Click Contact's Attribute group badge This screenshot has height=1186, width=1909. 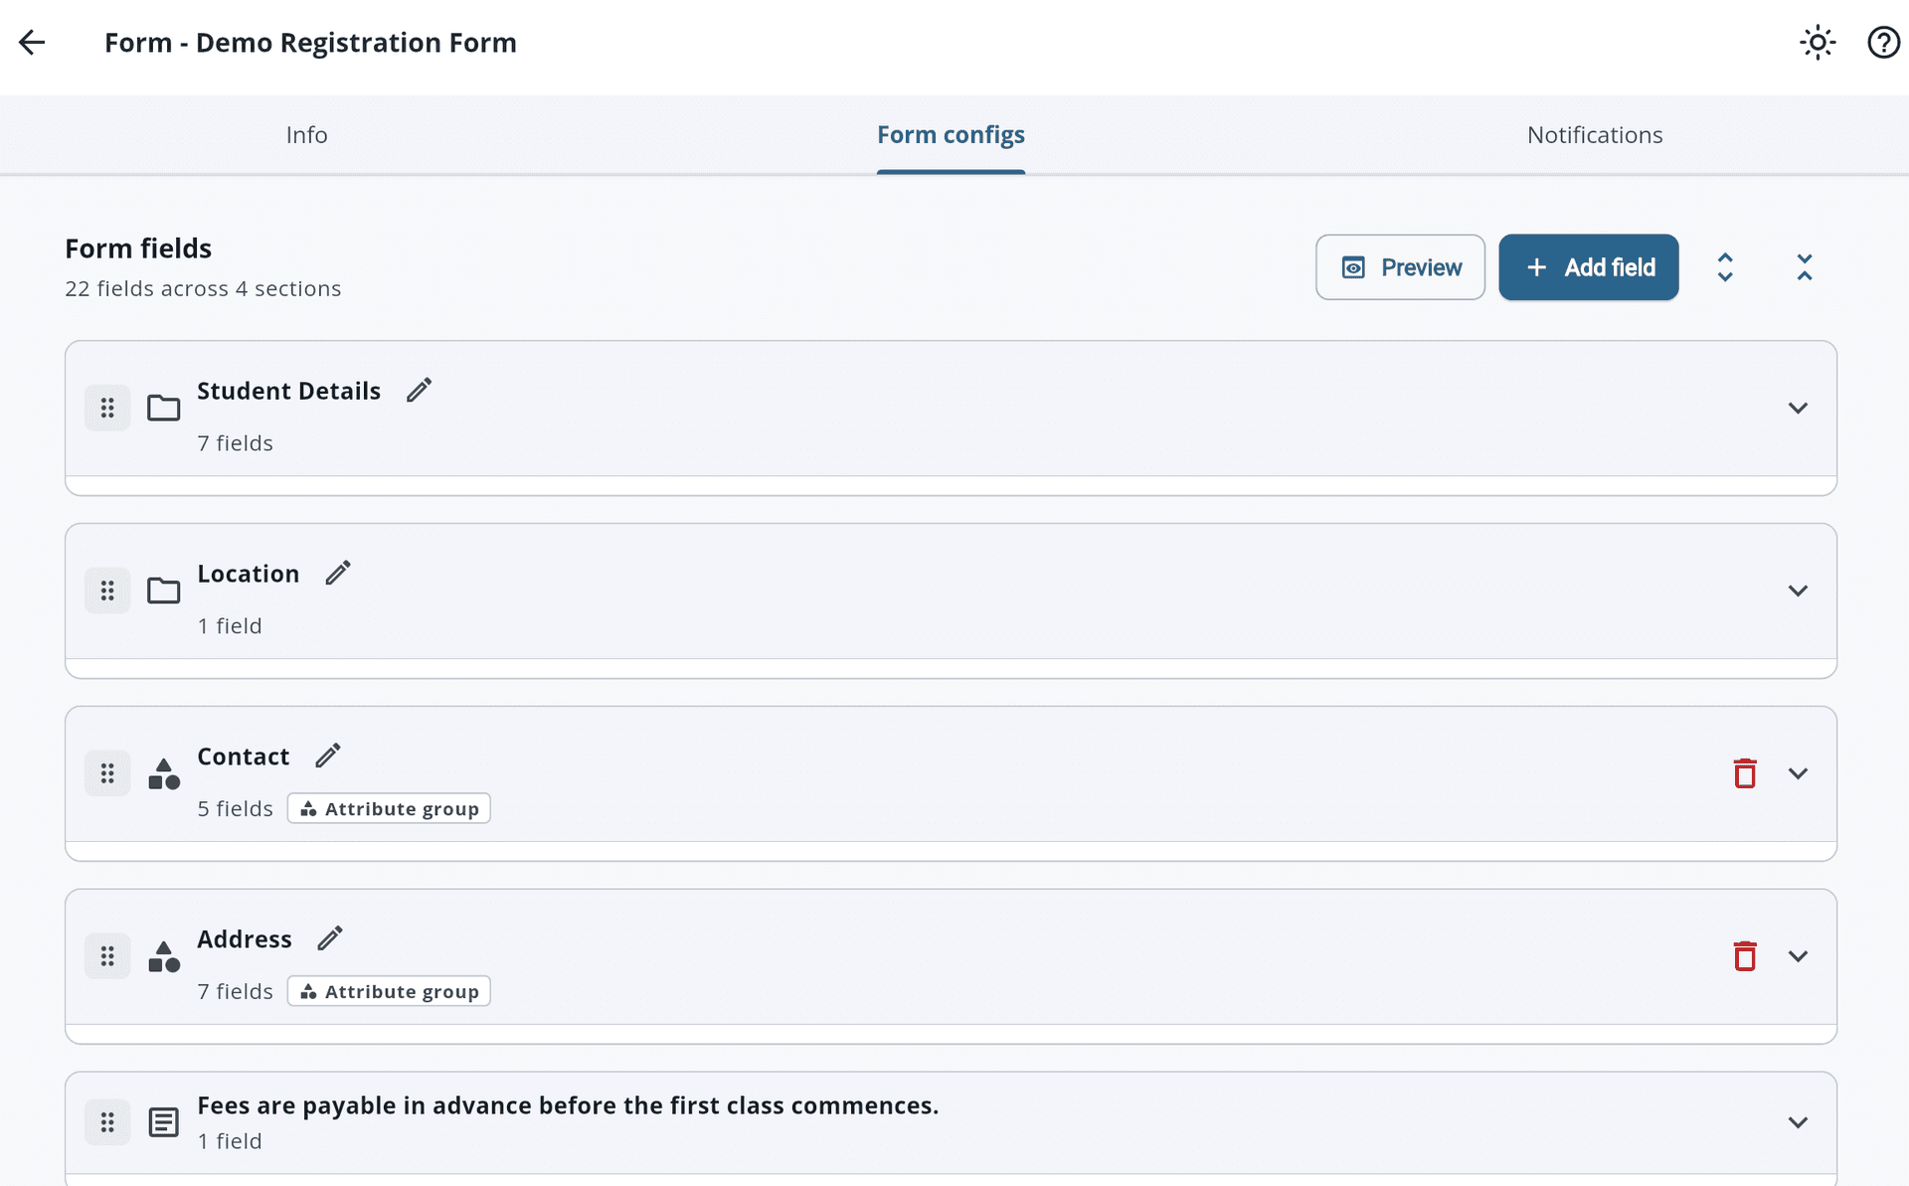pos(389,808)
